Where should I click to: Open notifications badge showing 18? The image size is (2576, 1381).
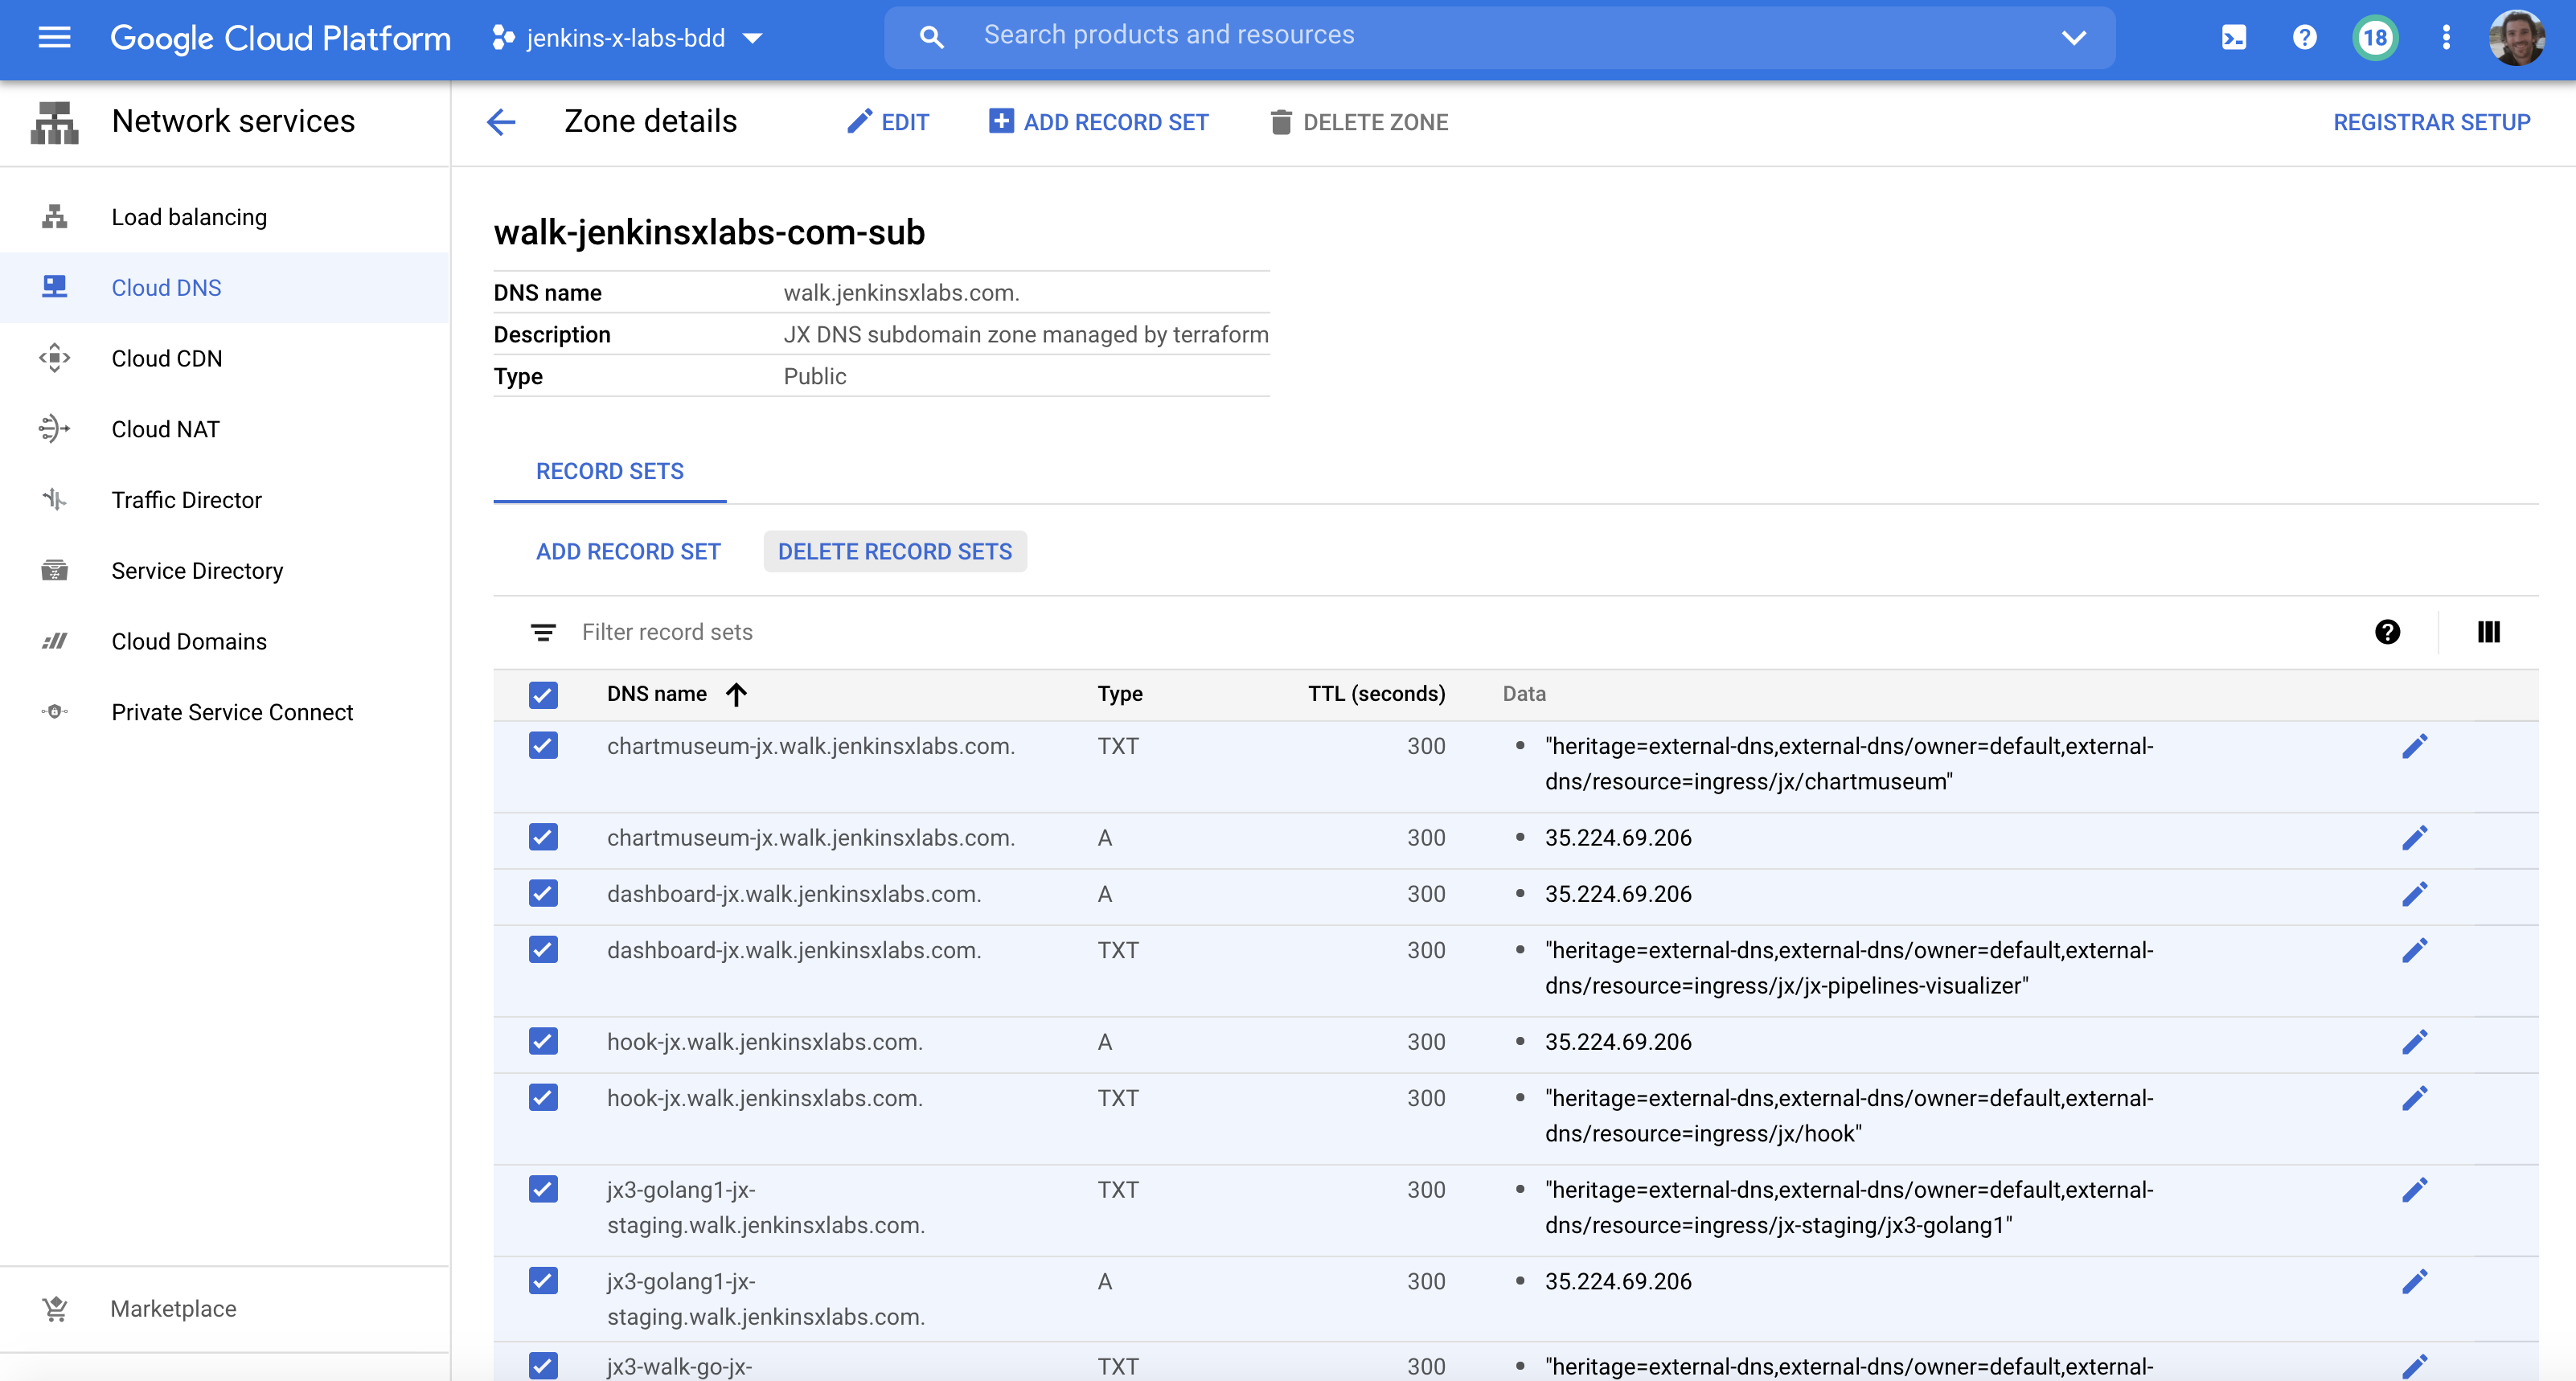2375,38
